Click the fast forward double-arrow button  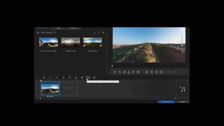pyautogui.click(x=138, y=72)
